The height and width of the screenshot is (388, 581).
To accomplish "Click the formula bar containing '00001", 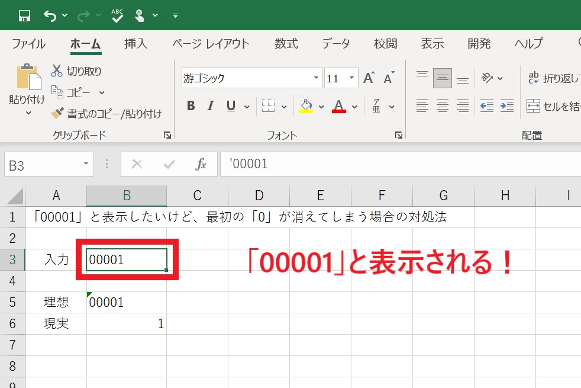I will (401, 164).
